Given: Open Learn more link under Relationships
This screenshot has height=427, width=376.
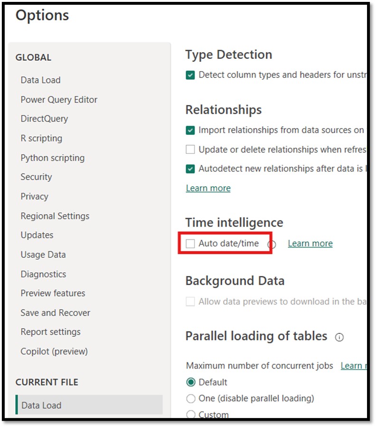Looking at the screenshot, I should [208, 188].
